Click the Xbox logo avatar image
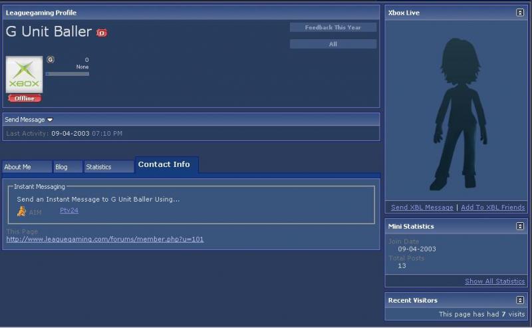Screen dimensions: 532x328 (24, 75)
